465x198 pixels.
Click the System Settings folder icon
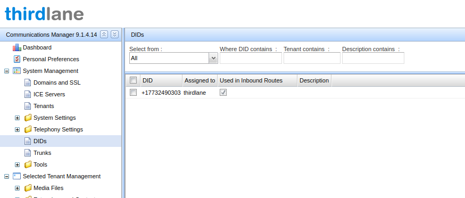point(28,118)
